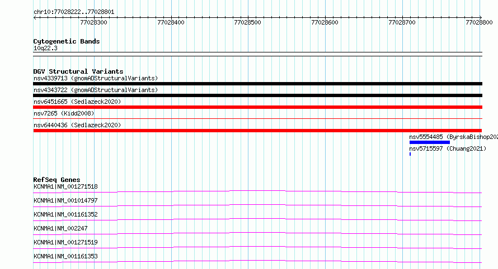Click small blue marker of nsv5715597
Viewport: 498px width, 269px height.
410,154
